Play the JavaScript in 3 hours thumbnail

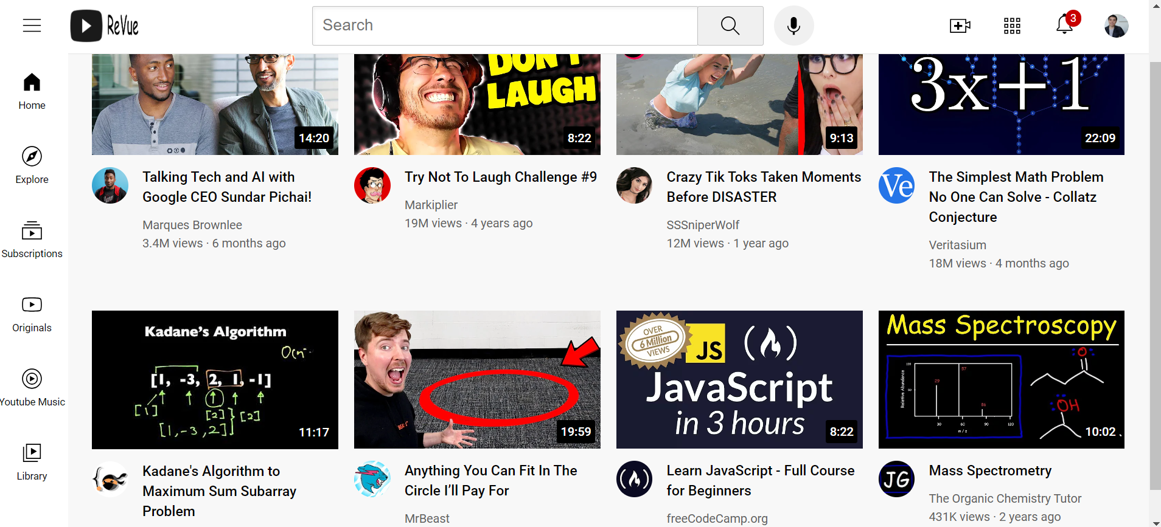coord(739,380)
